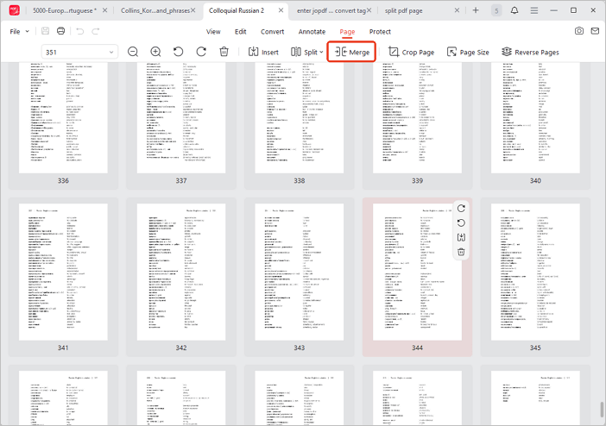Send document by email envelope icon
Image resolution: width=606 pixels, height=426 pixels.
595,31
